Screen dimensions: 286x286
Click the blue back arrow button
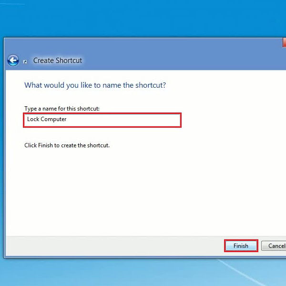tap(13, 61)
